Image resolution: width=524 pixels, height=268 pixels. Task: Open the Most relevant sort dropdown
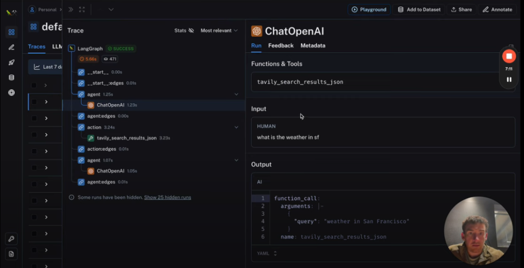pos(219,31)
